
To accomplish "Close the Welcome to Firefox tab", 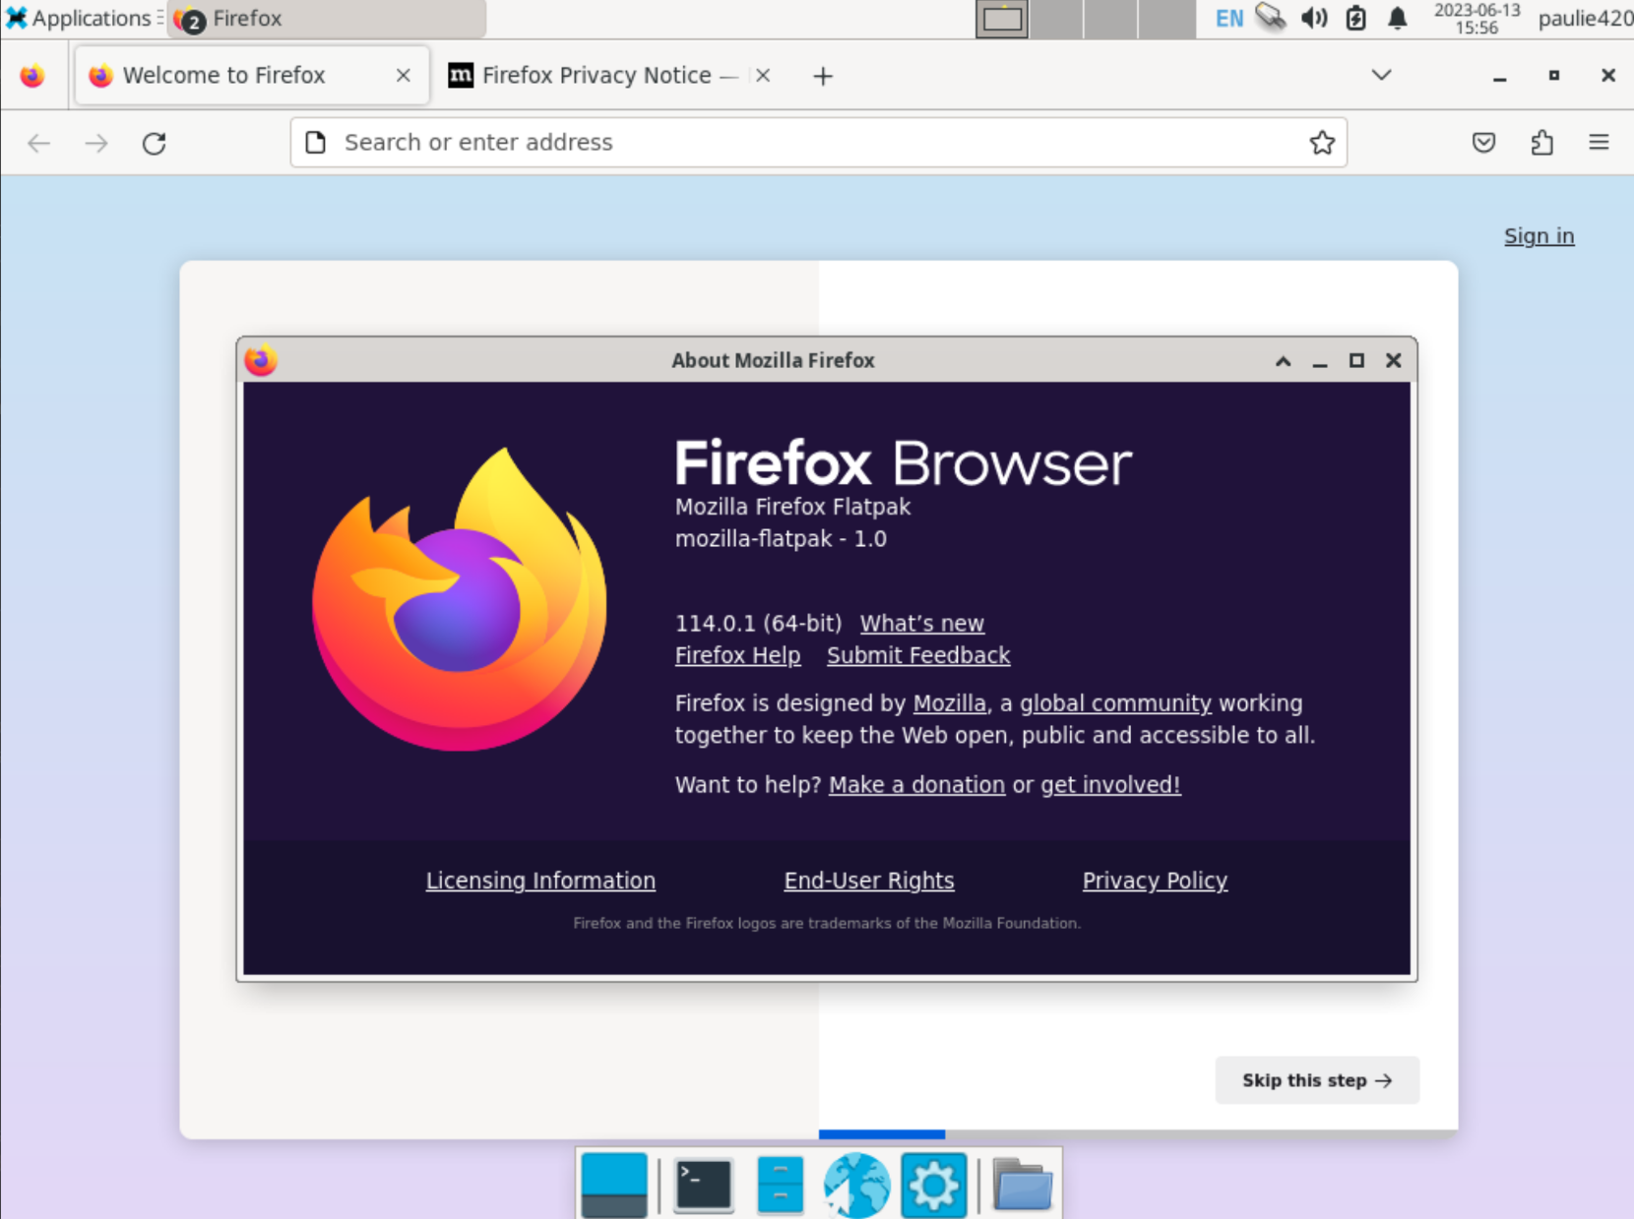I will tap(403, 76).
